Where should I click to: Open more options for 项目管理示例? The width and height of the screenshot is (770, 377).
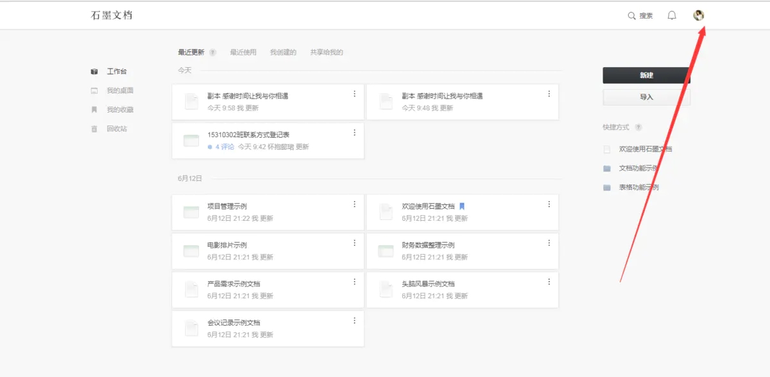[x=355, y=204]
